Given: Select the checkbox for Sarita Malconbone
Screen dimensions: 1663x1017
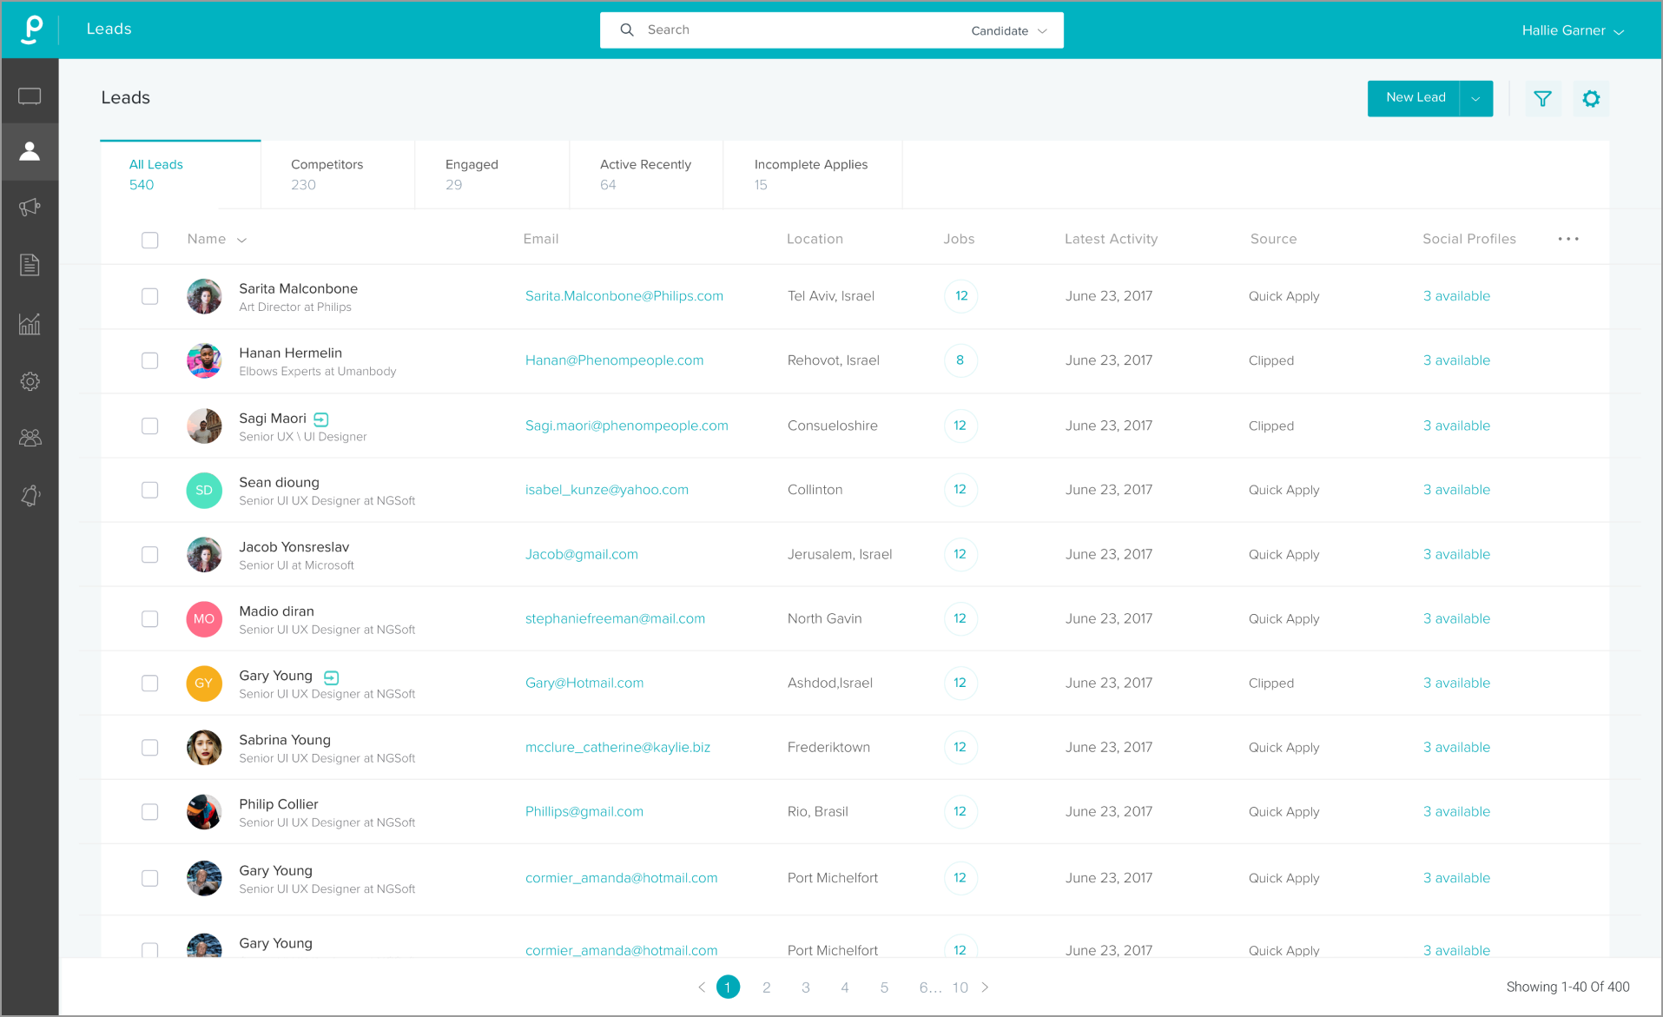Looking at the screenshot, I should [x=150, y=296].
